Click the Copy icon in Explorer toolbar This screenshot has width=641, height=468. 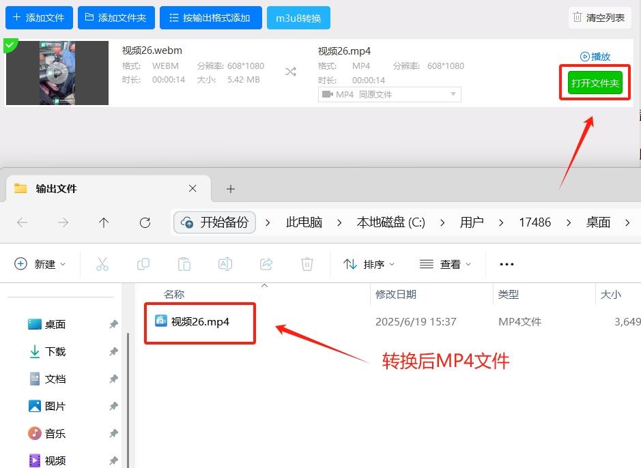(143, 264)
